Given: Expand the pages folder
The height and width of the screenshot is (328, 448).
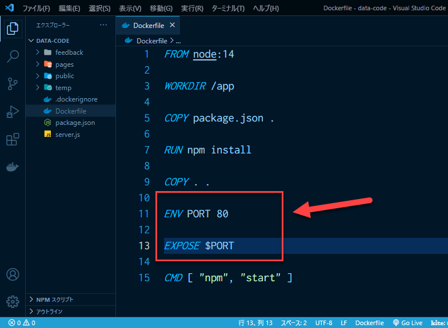Looking at the screenshot, I should click(38, 64).
